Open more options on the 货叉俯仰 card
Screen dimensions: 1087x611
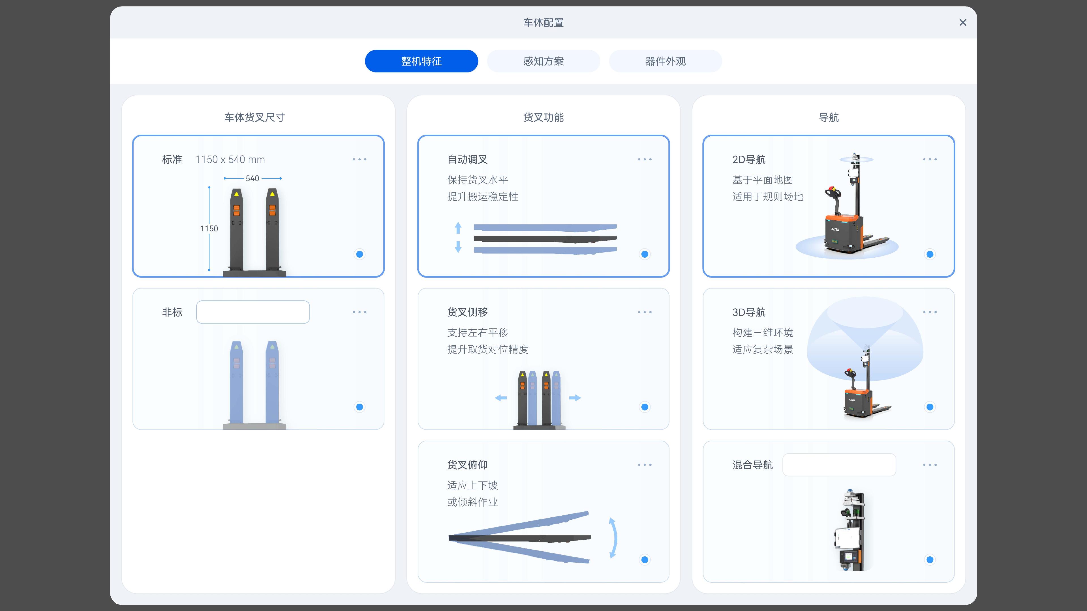tap(644, 465)
